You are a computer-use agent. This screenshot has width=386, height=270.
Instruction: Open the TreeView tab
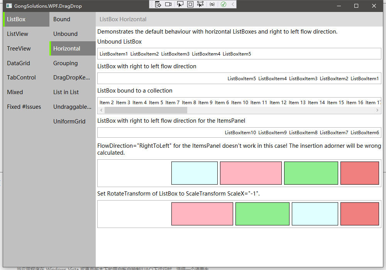coord(26,49)
